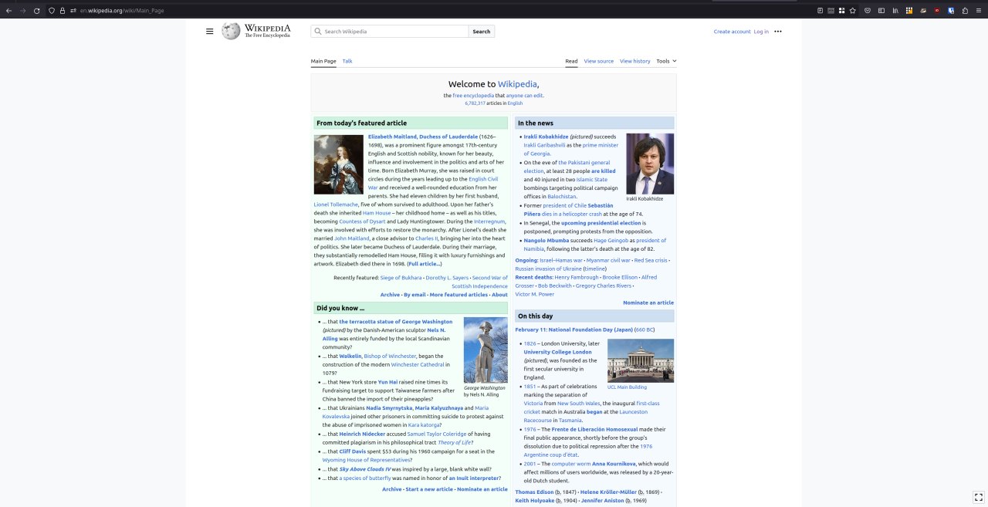Image resolution: width=988 pixels, height=507 pixels.
Task: Open the browser extensions puzzle icon
Action: [x=964, y=11]
